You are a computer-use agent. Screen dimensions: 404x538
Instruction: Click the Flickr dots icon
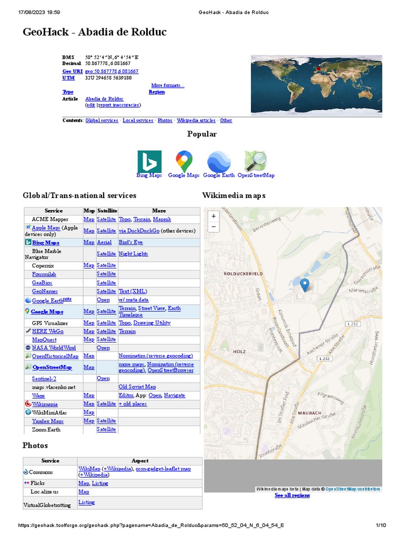coord(26,483)
